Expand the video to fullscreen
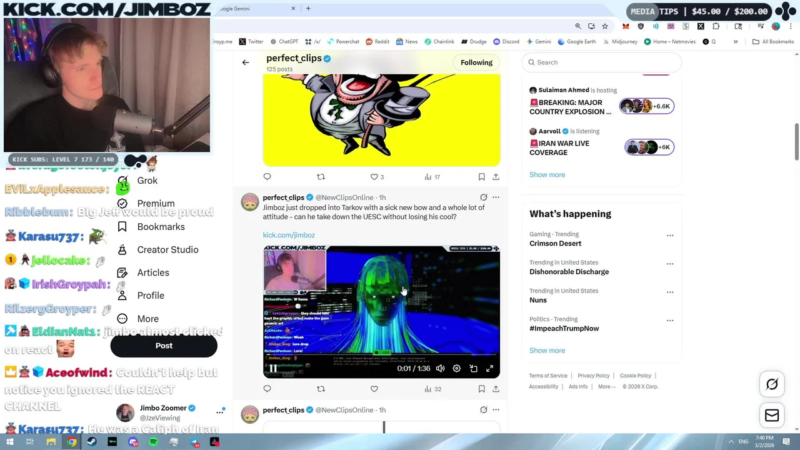The width and height of the screenshot is (800, 450). (489, 369)
